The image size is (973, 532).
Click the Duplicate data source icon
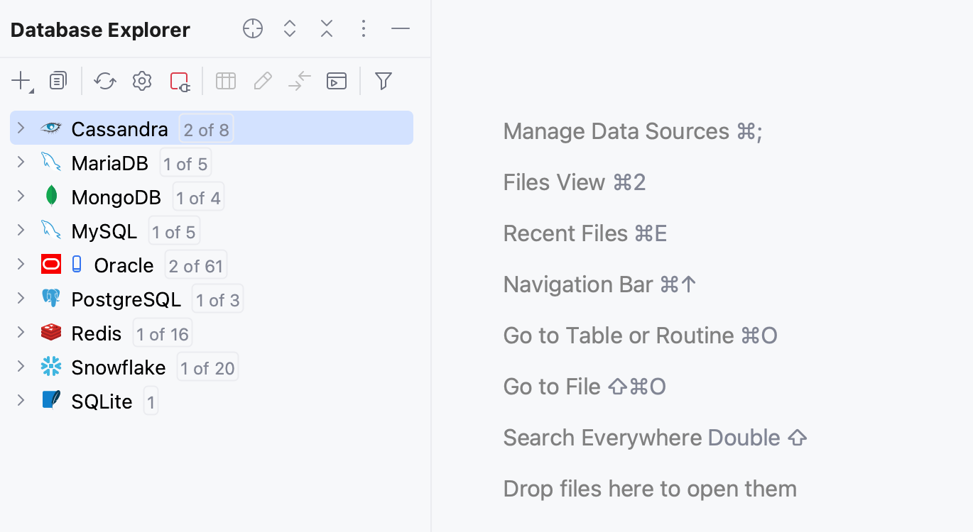(58, 81)
